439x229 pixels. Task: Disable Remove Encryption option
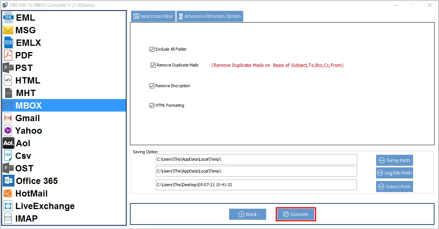[x=152, y=86]
